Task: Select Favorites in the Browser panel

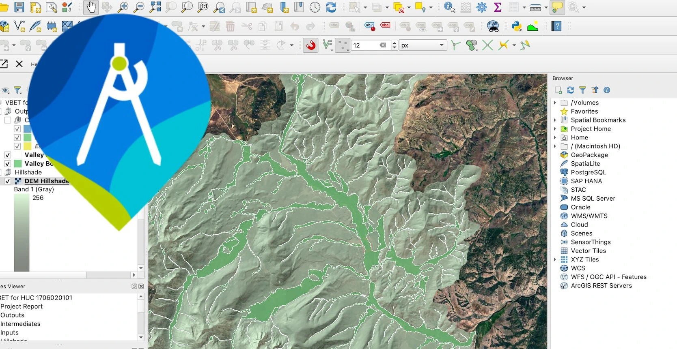Action: pyautogui.click(x=584, y=111)
